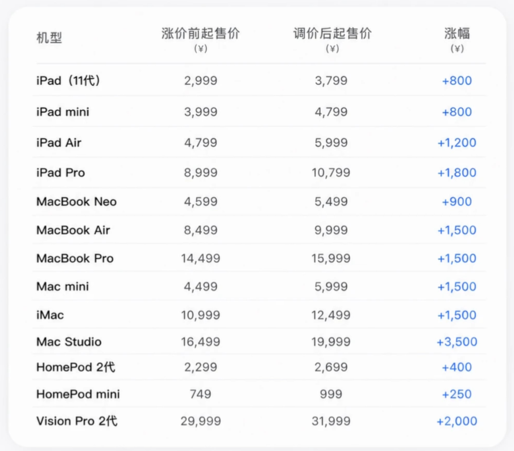Click the 16,499 price for Mac Studio
The image size is (514, 451).
click(201, 342)
